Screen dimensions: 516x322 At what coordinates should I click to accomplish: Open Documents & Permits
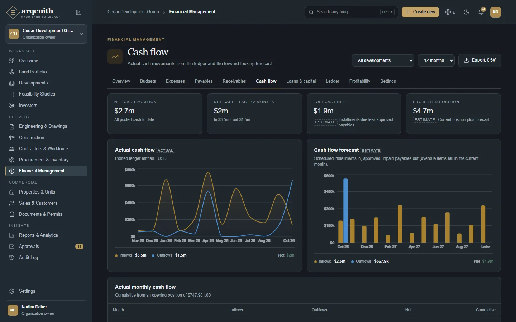46,214
